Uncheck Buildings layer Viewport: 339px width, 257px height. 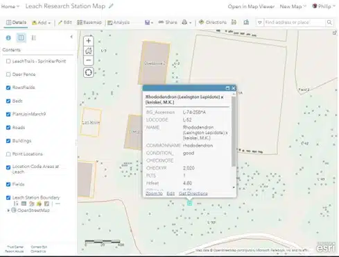8,141
